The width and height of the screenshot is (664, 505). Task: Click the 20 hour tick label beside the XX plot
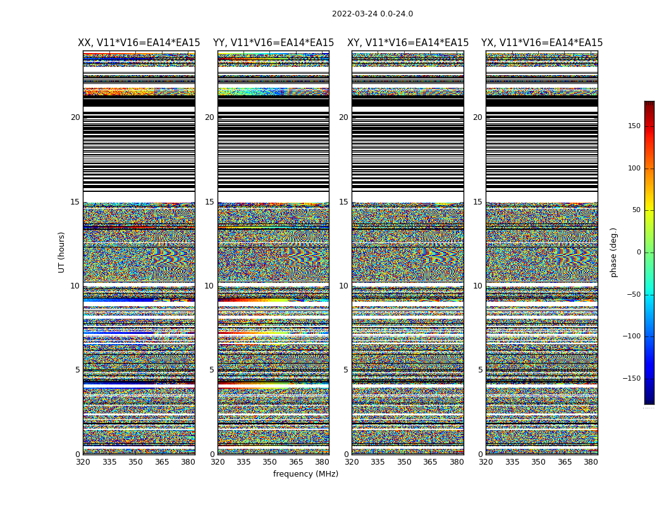point(75,117)
